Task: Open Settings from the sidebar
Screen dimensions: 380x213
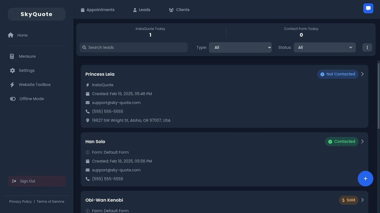Action: [37, 70]
